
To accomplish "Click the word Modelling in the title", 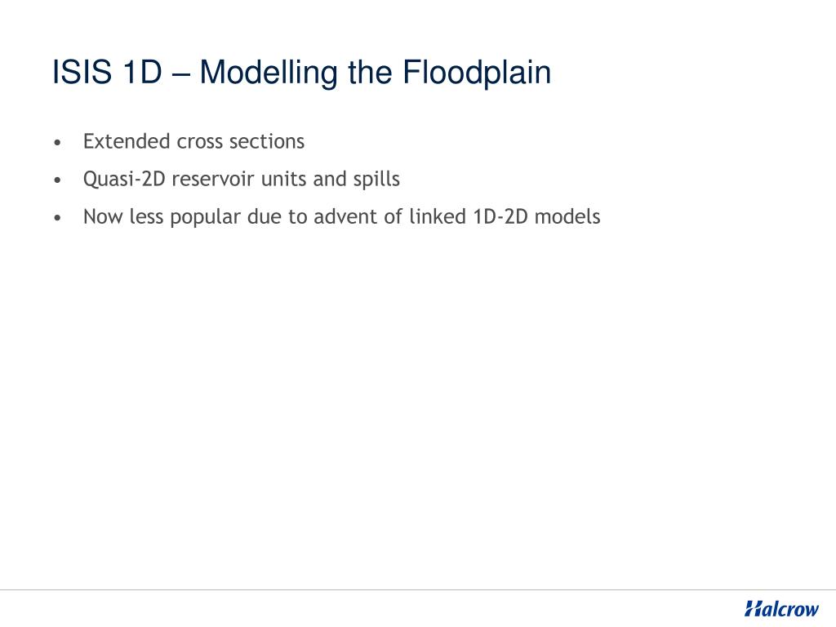I will [269, 73].
